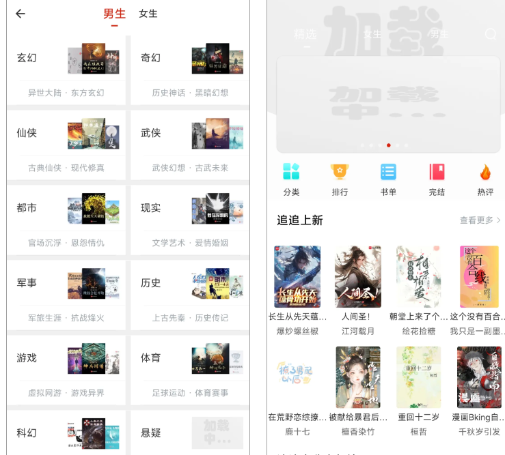The width and height of the screenshot is (505, 455).
Task: Open the search magnifier icon
Action: [491, 33]
